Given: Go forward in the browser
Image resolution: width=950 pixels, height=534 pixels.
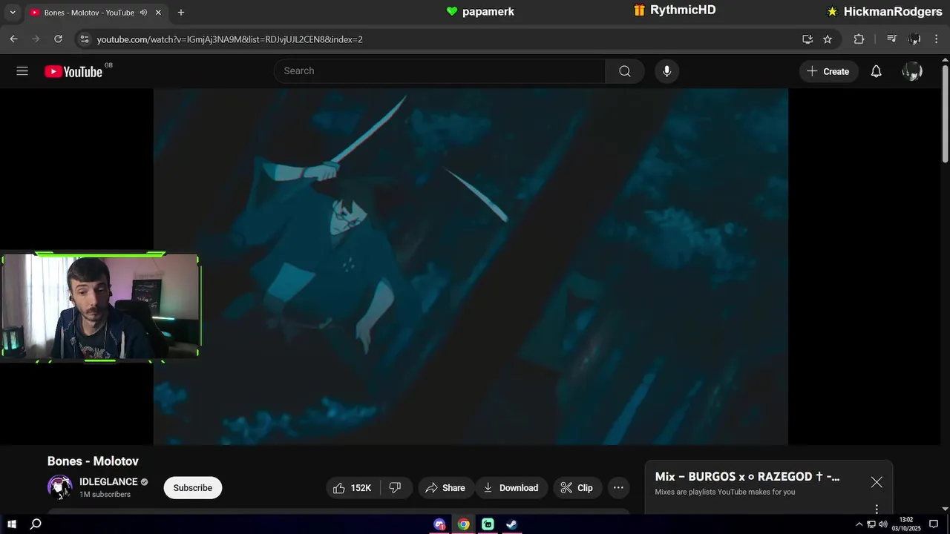Looking at the screenshot, I should tap(36, 39).
